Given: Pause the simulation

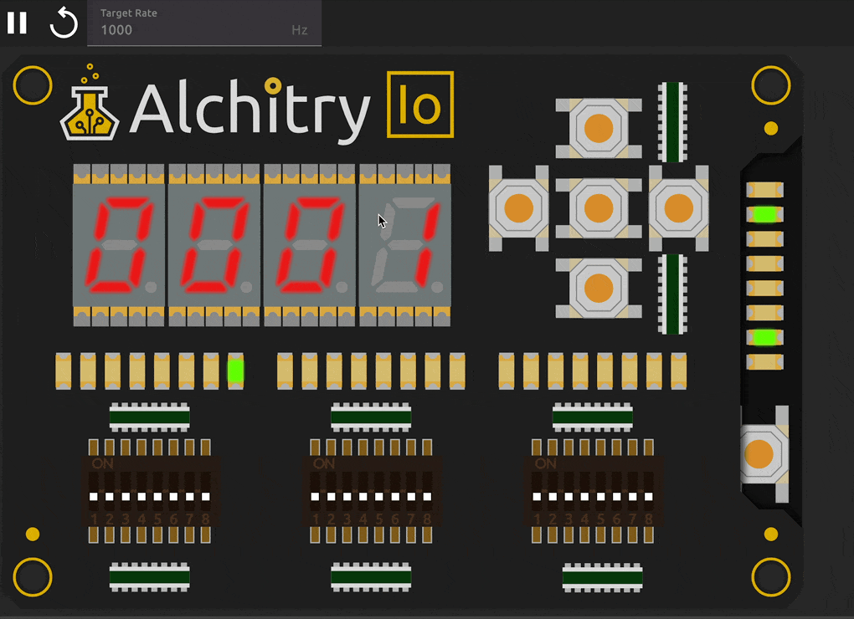Looking at the screenshot, I should click(17, 23).
